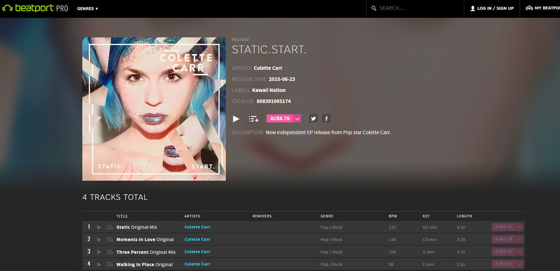
Task: Click the search magnifier icon
Action: [374, 8]
